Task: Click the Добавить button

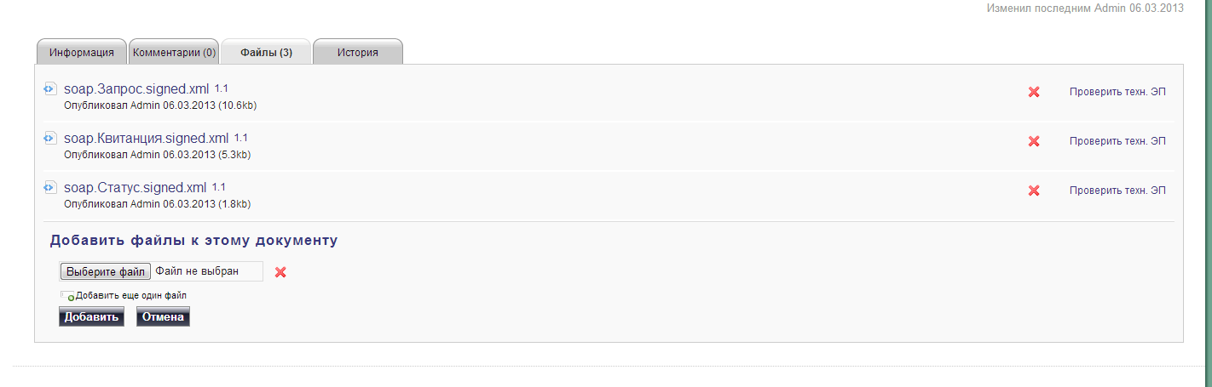Action: [x=91, y=317]
